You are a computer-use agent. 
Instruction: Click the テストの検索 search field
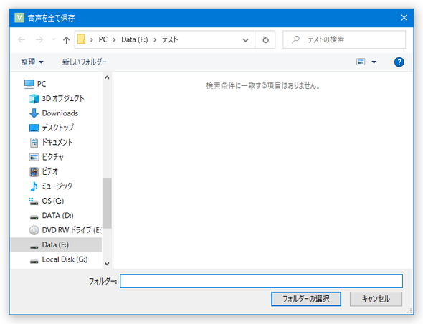tap(344, 39)
